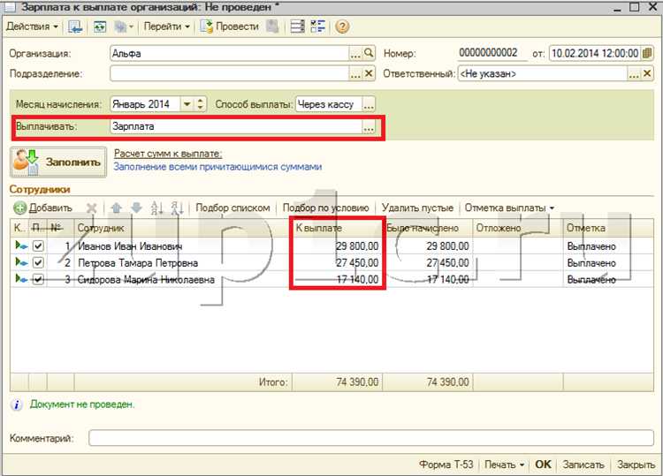Click the grayed posting result icon after Провести

tap(273, 26)
